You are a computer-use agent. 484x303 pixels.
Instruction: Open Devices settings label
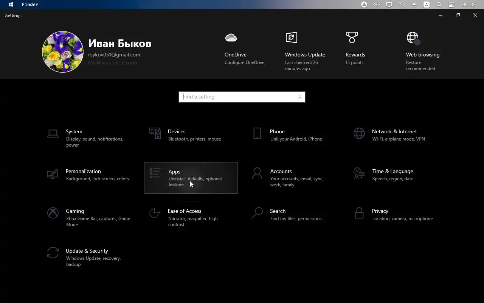click(x=177, y=131)
